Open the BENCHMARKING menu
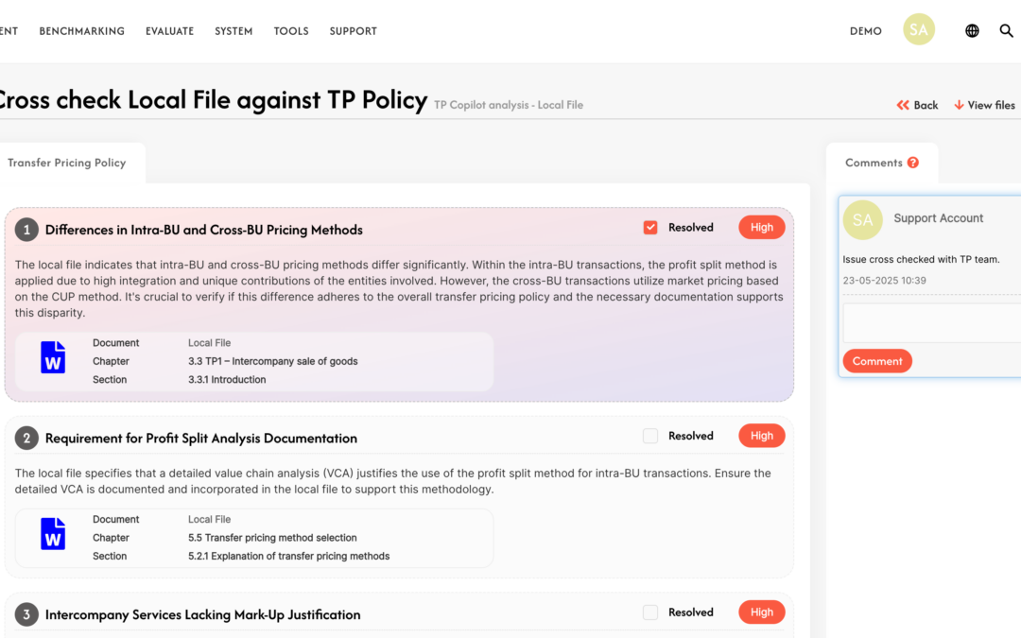The image size is (1021, 638). (82, 31)
